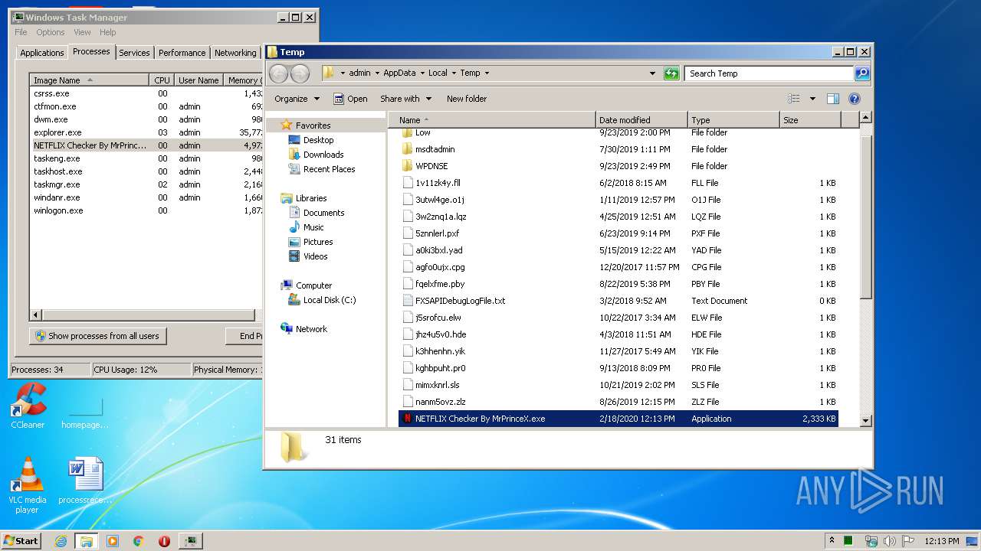Click the search magnifier icon in Temp window

(x=862, y=73)
